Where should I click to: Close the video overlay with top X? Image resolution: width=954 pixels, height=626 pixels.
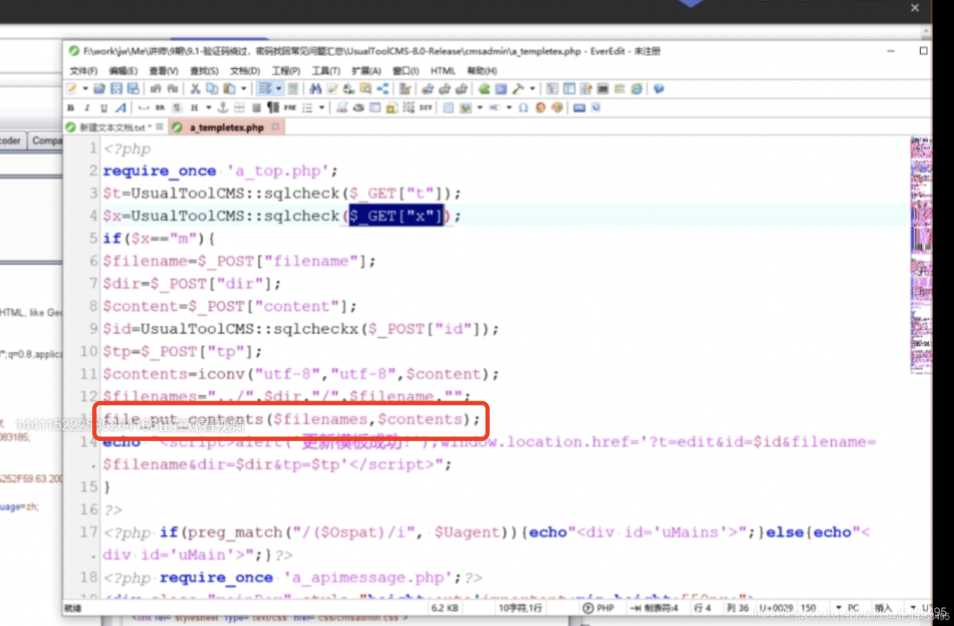(914, 8)
